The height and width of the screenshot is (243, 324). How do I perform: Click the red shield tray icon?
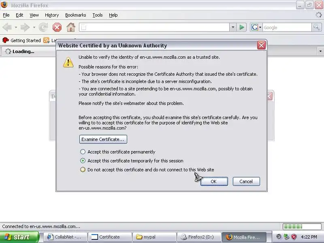point(294,237)
